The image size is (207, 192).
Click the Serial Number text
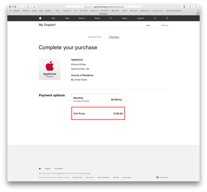pyautogui.click(x=80, y=69)
